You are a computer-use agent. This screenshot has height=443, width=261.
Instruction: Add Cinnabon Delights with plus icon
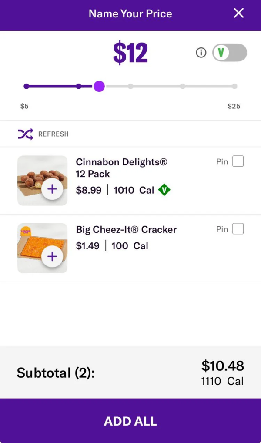[x=52, y=189]
